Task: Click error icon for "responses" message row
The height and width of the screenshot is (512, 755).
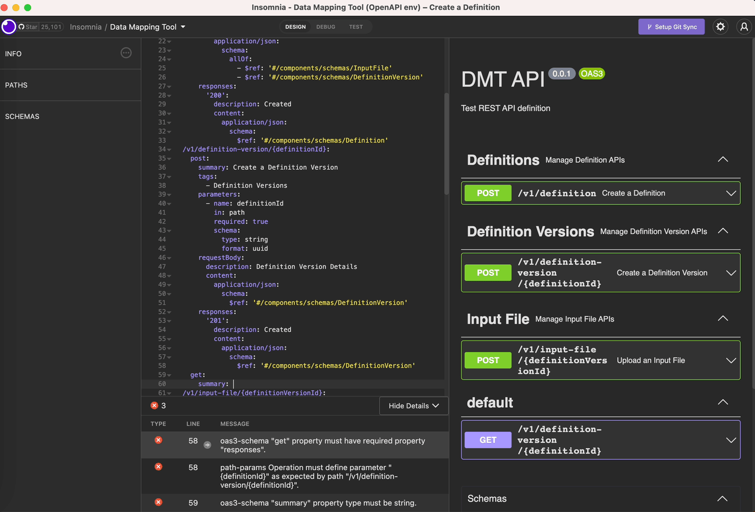Action: [158, 441]
